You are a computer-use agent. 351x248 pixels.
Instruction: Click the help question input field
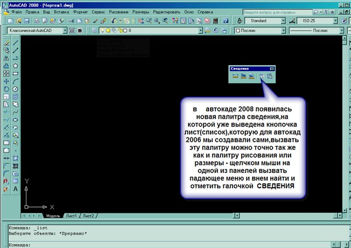click(x=278, y=12)
